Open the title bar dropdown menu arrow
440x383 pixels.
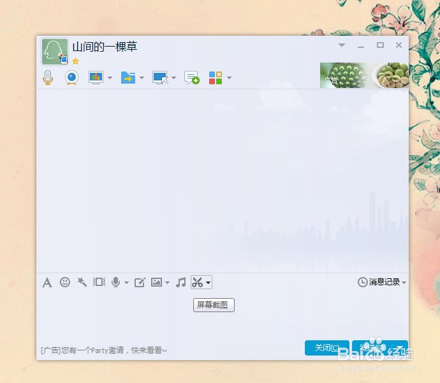coord(342,45)
